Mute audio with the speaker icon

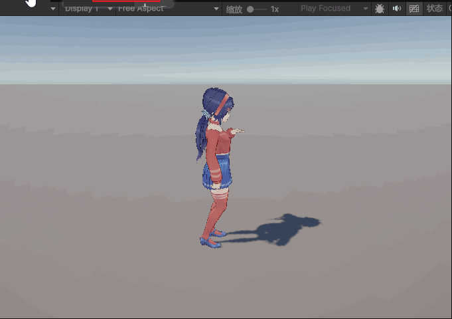pos(397,9)
